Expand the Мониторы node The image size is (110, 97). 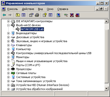pyautogui.click(x=8, y=57)
